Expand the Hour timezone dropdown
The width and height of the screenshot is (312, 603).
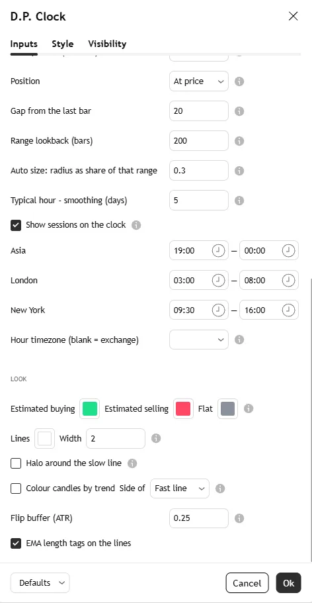coord(199,340)
